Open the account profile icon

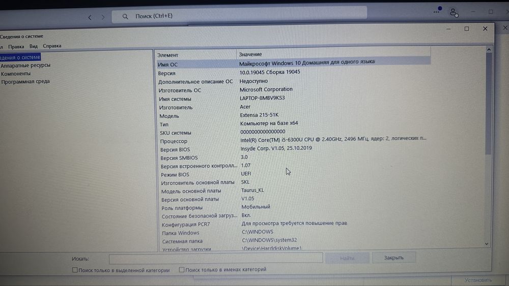click(x=454, y=13)
